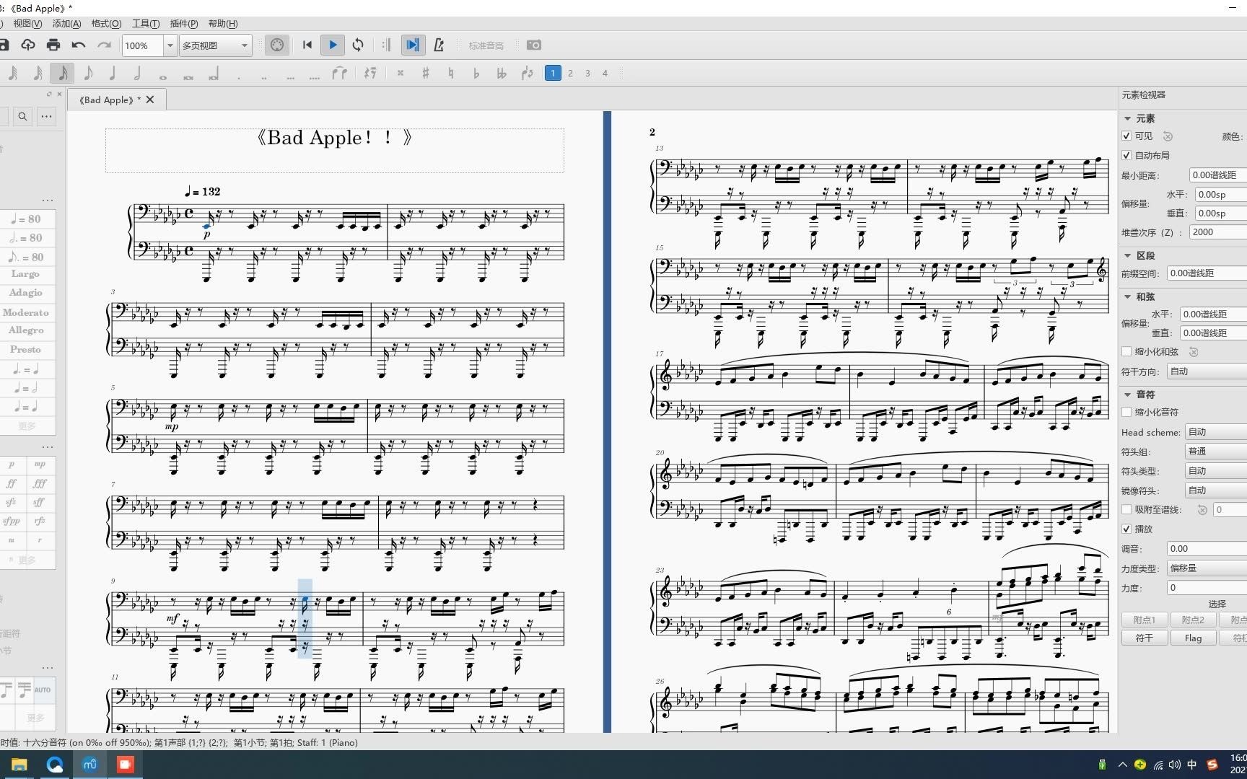1247x779 pixels.
Task: Select quarter note duration
Action: (113, 73)
